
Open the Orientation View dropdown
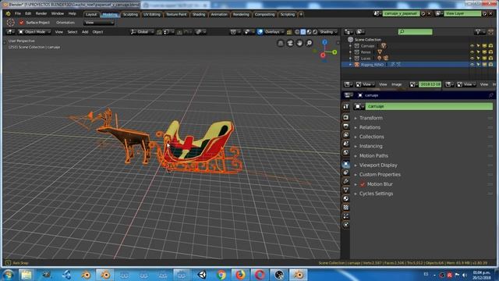pos(99,23)
